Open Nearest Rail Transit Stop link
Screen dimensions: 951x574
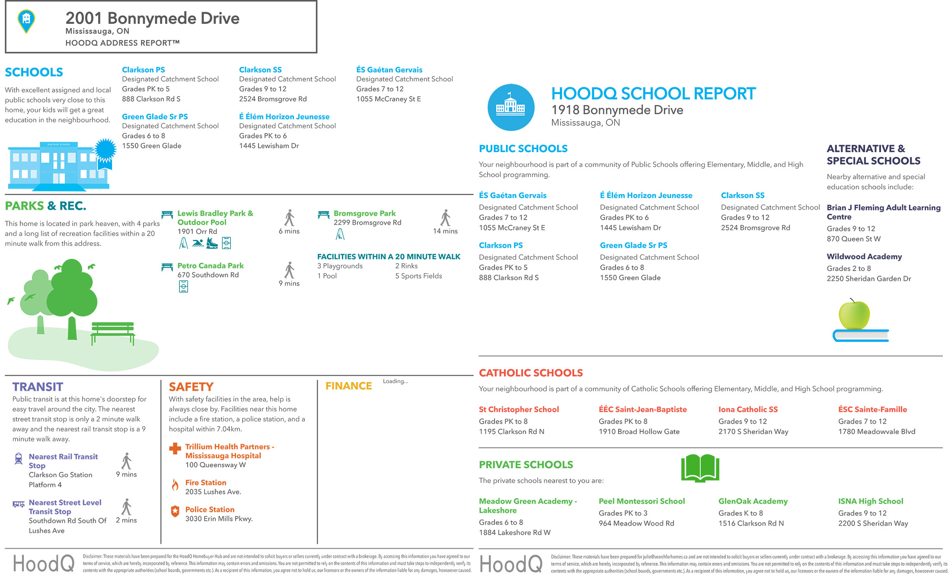pyautogui.click(x=63, y=461)
